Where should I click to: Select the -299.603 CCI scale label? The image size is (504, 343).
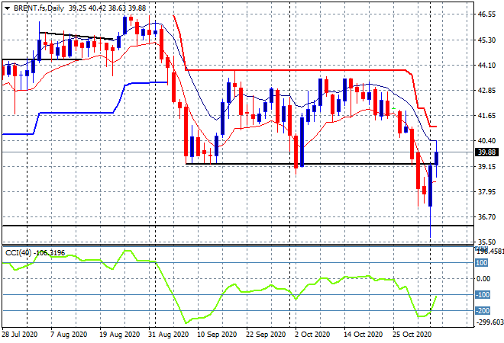click(x=489, y=322)
